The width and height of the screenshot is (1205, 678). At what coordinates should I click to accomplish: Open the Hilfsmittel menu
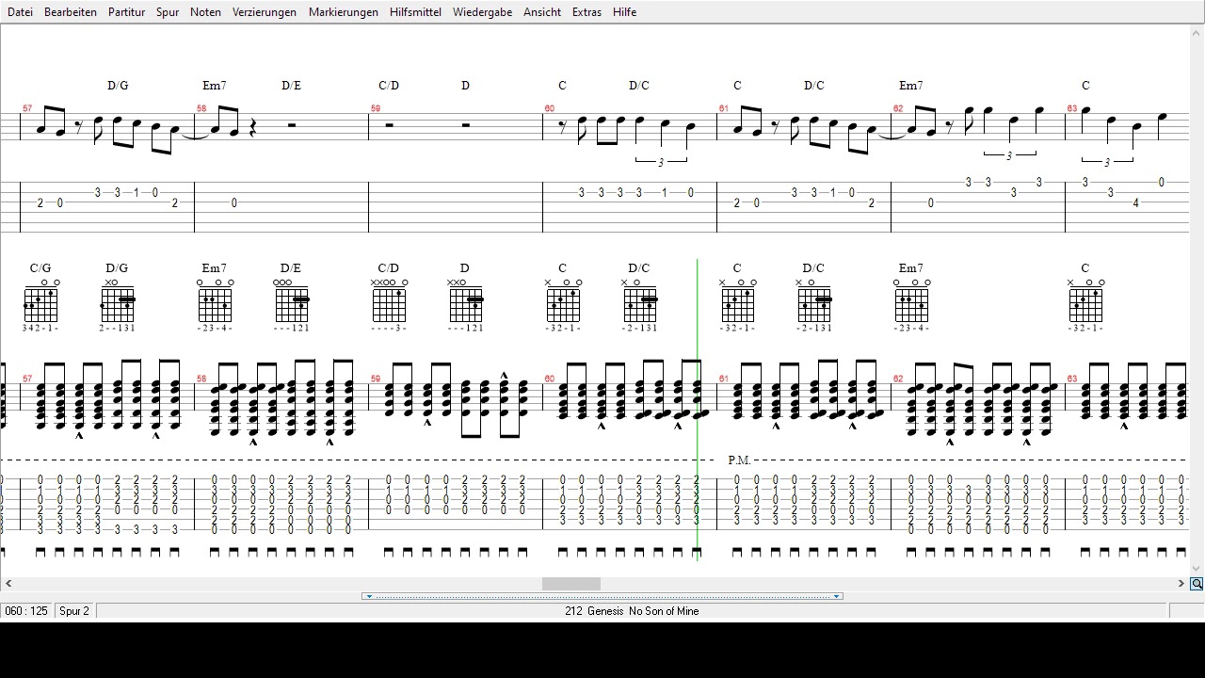click(x=415, y=12)
